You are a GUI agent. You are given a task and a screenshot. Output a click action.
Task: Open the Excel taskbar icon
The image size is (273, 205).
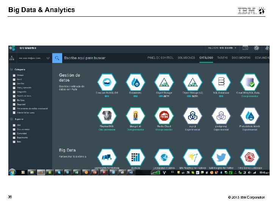(77, 172)
